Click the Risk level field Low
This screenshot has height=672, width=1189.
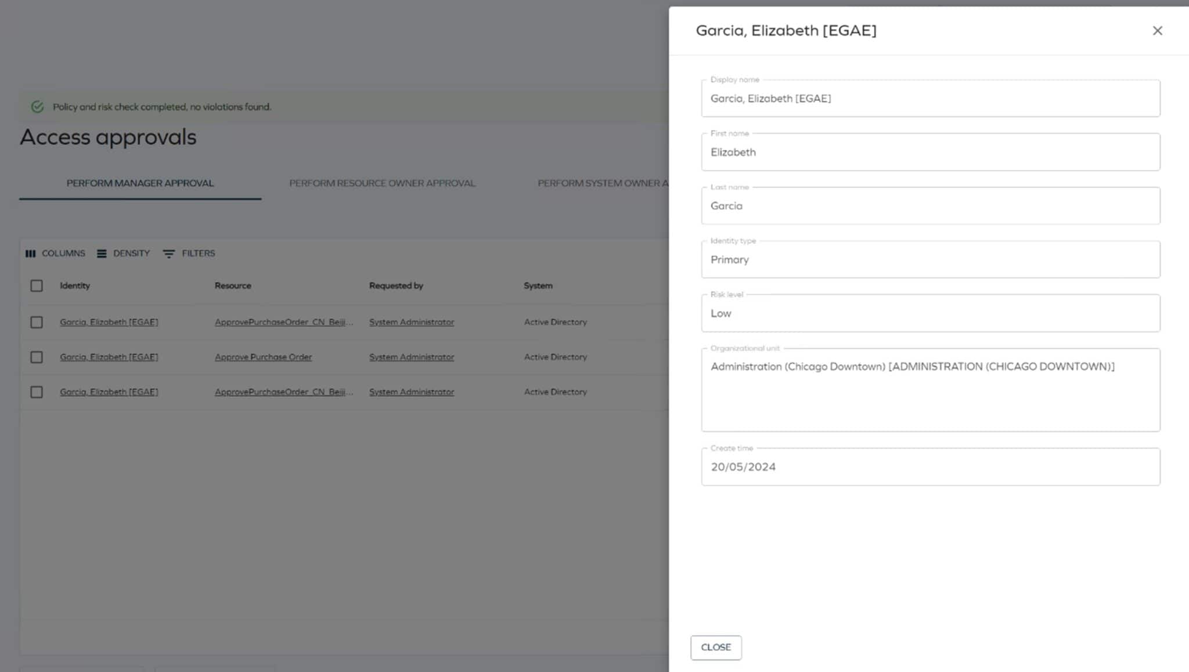point(930,313)
